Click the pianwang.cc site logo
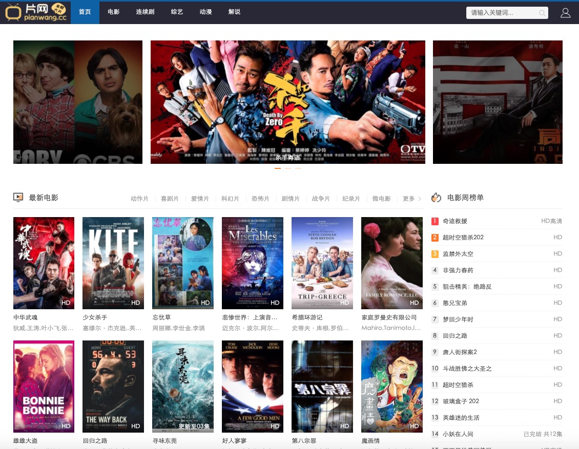579x449 pixels. [36, 12]
